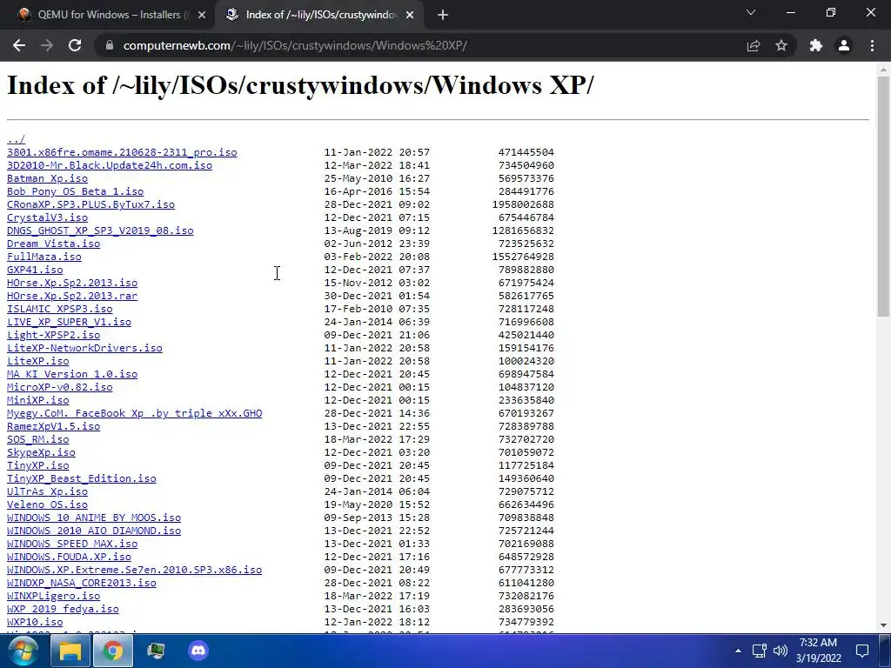Bookmark this page with the star

781,45
